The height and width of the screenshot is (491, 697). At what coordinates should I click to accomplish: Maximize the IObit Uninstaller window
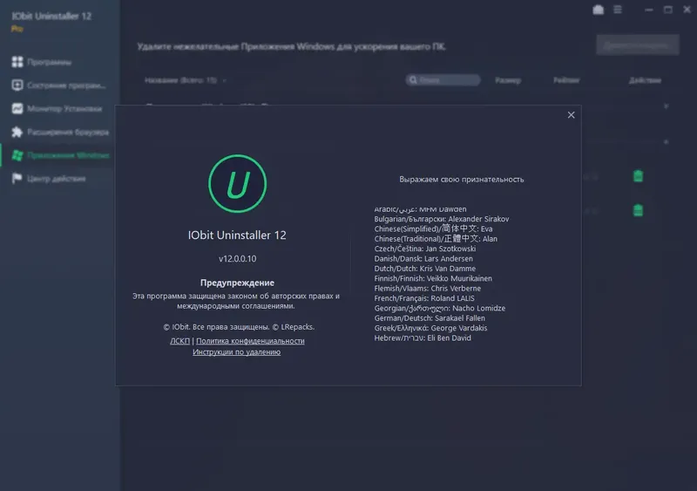coord(668,10)
